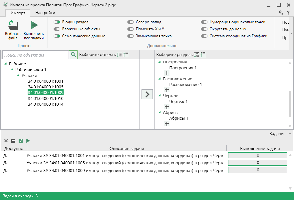The width and height of the screenshot is (294, 200).
Task: Click the Поиск по объектам search field
Action: [35, 55]
